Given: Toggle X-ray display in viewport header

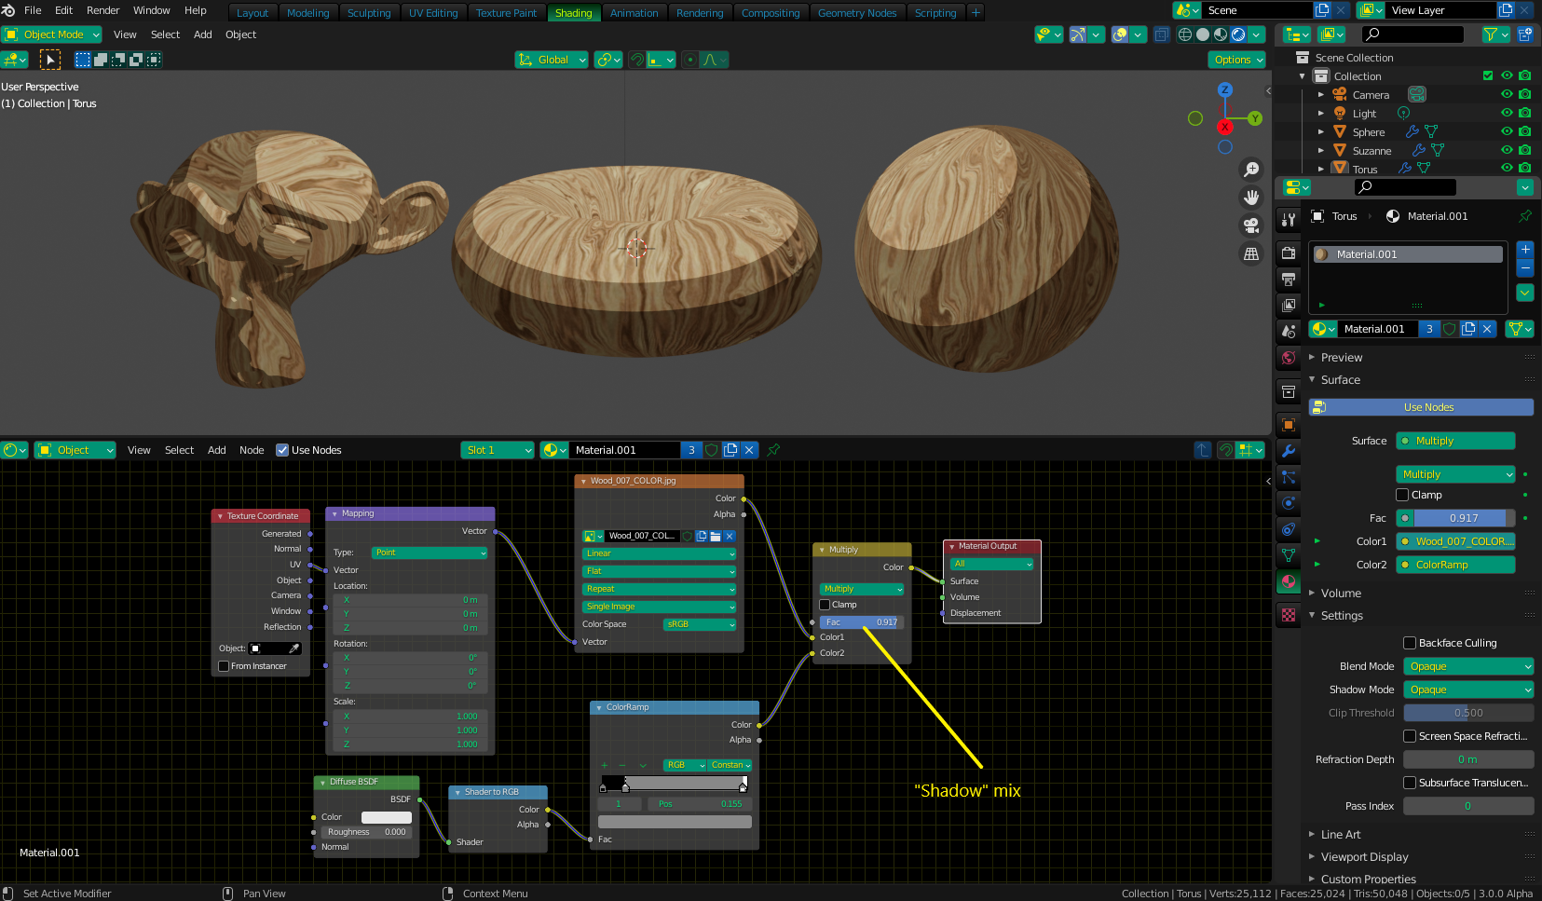Looking at the screenshot, I should (x=1162, y=34).
